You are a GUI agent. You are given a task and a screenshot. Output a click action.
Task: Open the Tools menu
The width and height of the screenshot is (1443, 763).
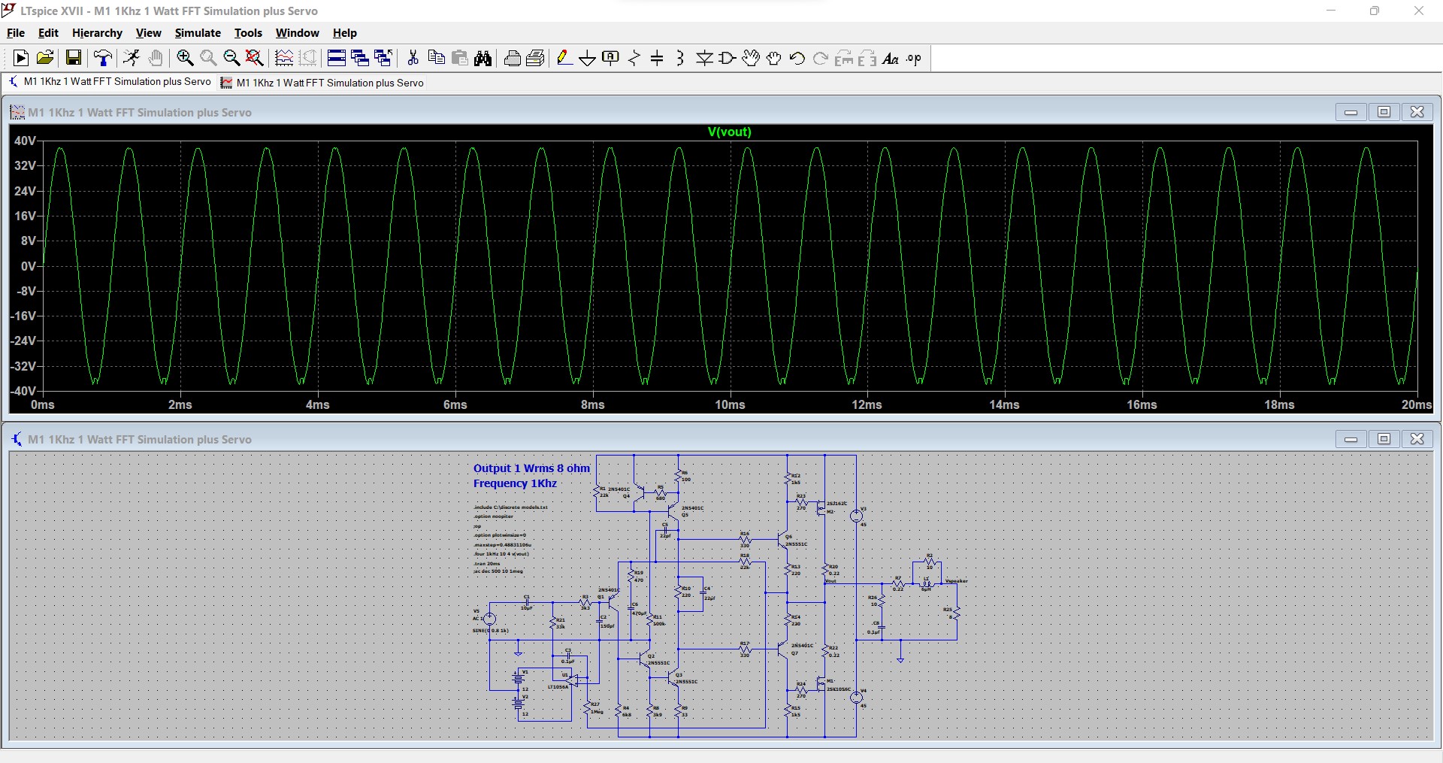[248, 33]
